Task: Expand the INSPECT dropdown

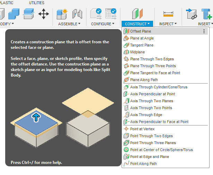Action: point(168,24)
